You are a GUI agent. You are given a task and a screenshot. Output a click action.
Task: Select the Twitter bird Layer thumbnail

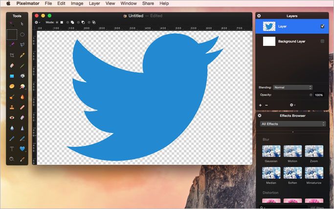(269, 26)
